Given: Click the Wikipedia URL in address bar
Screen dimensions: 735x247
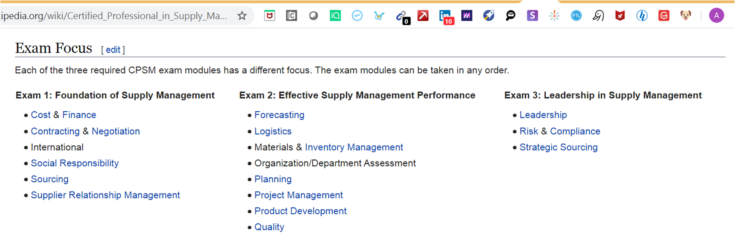Looking at the screenshot, I should coord(114,16).
